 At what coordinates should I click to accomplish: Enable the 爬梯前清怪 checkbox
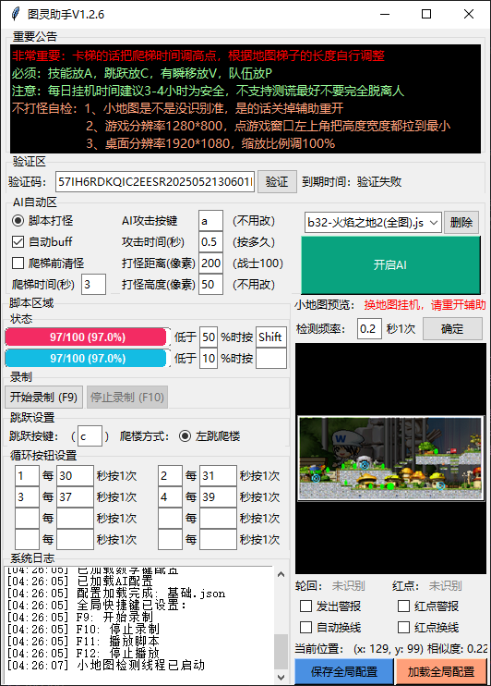tap(18, 263)
